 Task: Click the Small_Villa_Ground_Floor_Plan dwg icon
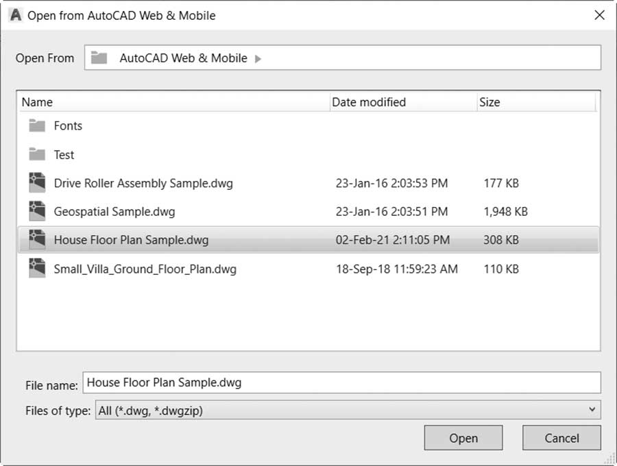coord(37,268)
